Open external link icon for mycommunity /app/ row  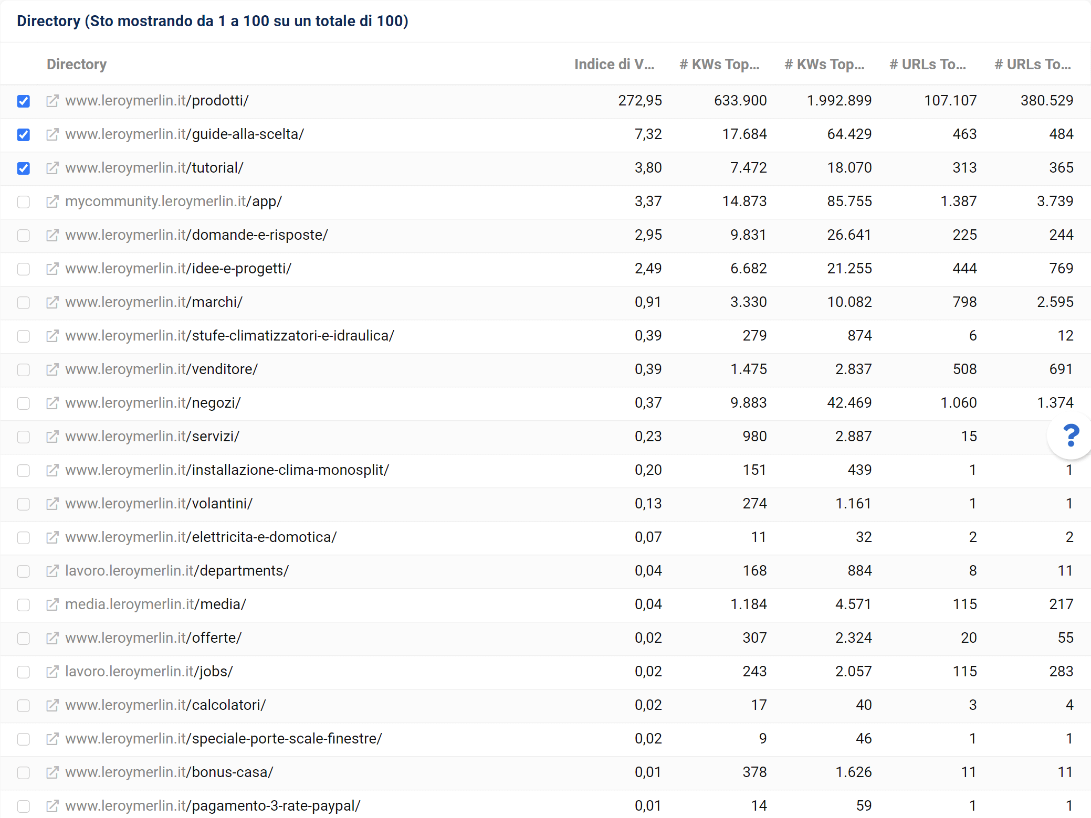click(x=52, y=201)
